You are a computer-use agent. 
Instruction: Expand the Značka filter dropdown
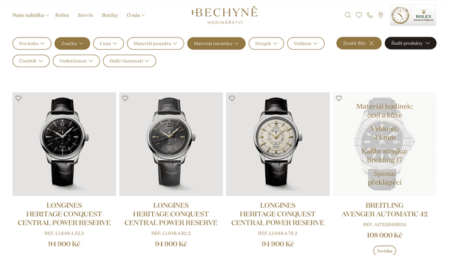point(72,44)
